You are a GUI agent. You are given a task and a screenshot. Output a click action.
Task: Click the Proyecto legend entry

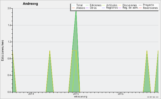(x=146, y=5)
